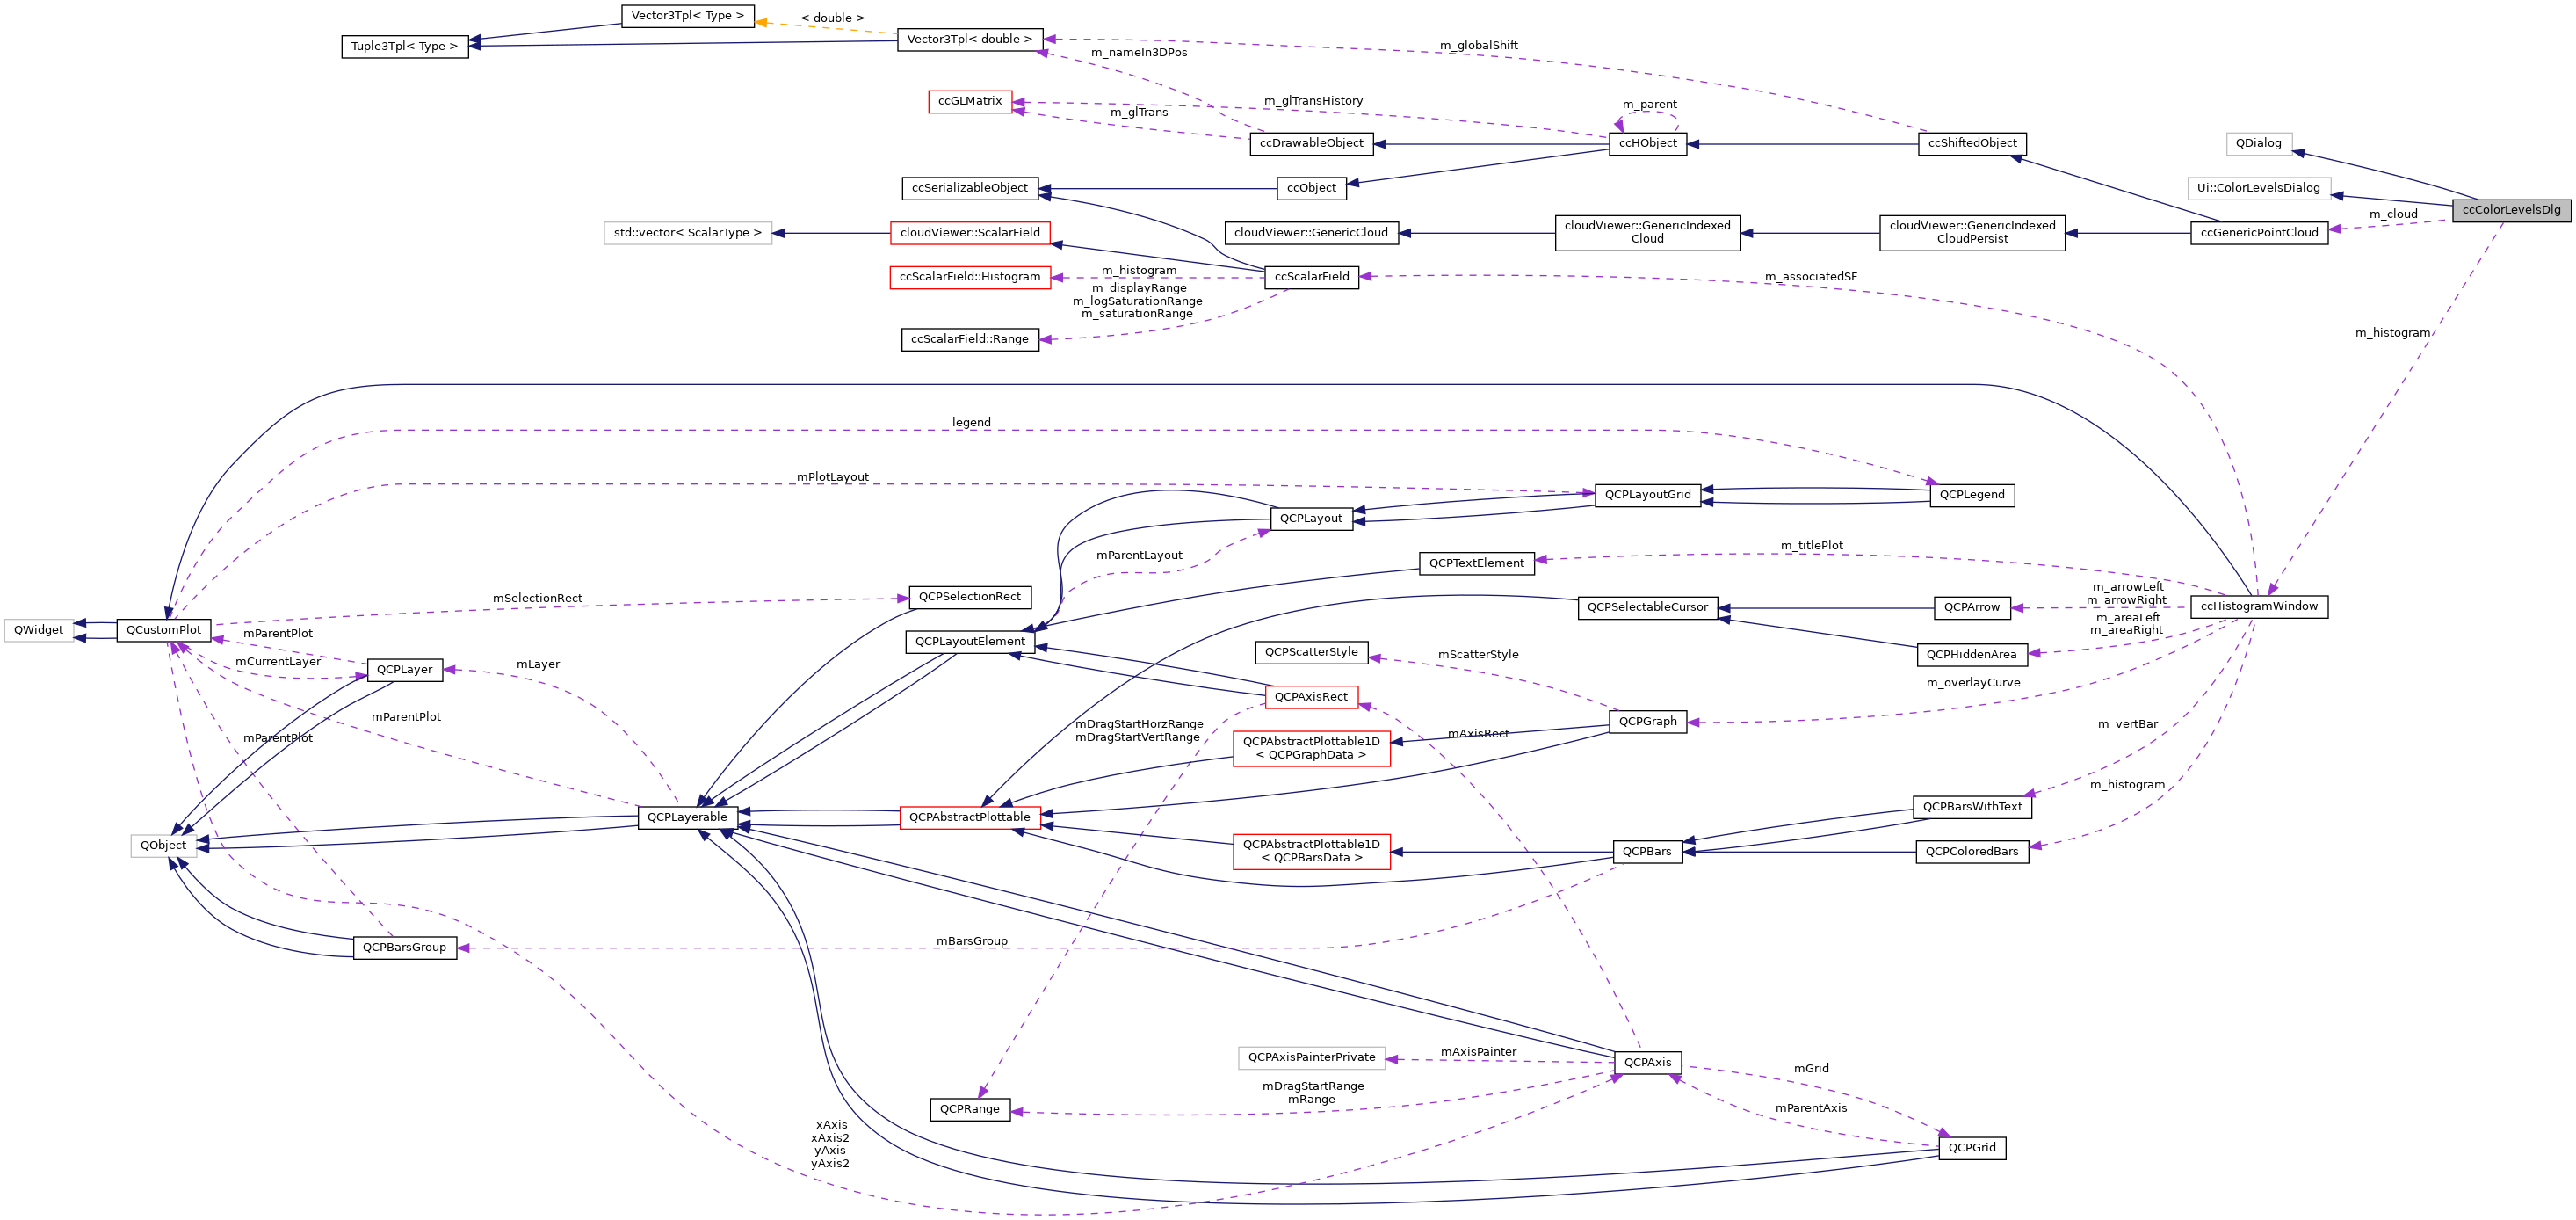
Task: Click the QCustomPlot class box
Action: pos(165,629)
